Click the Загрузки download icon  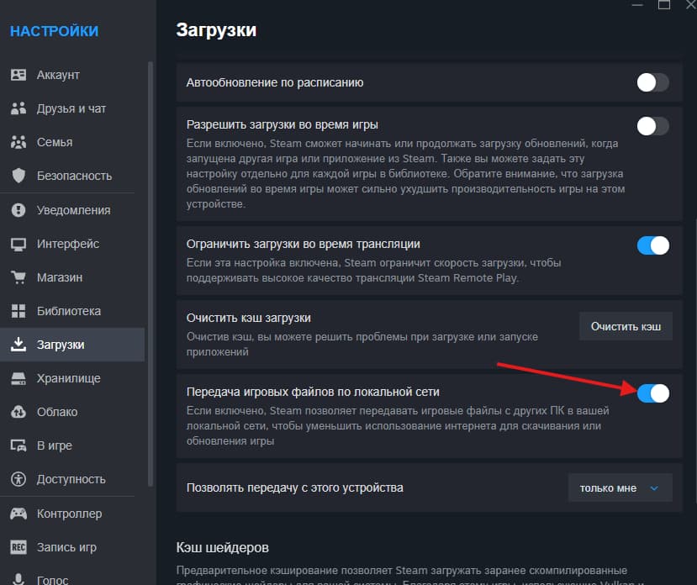tap(18, 345)
